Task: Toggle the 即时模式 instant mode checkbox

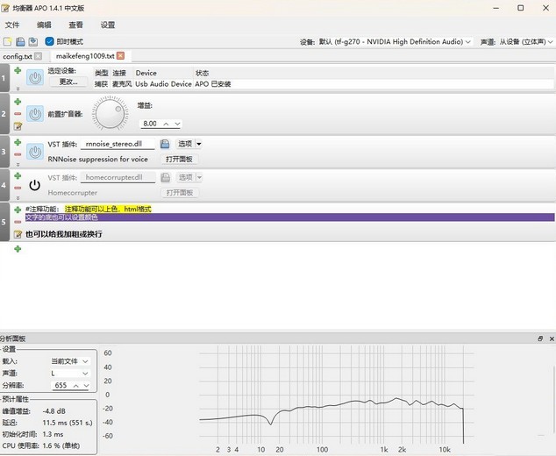Action: pos(50,41)
